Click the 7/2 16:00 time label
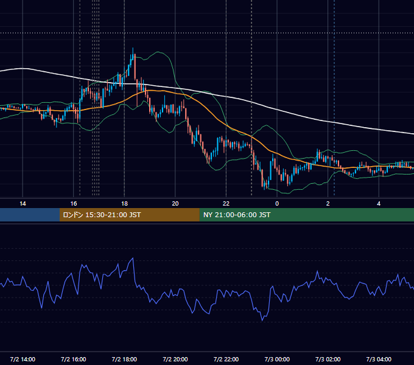This screenshot has height=365, width=414. pyautogui.click(x=74, y=359)
